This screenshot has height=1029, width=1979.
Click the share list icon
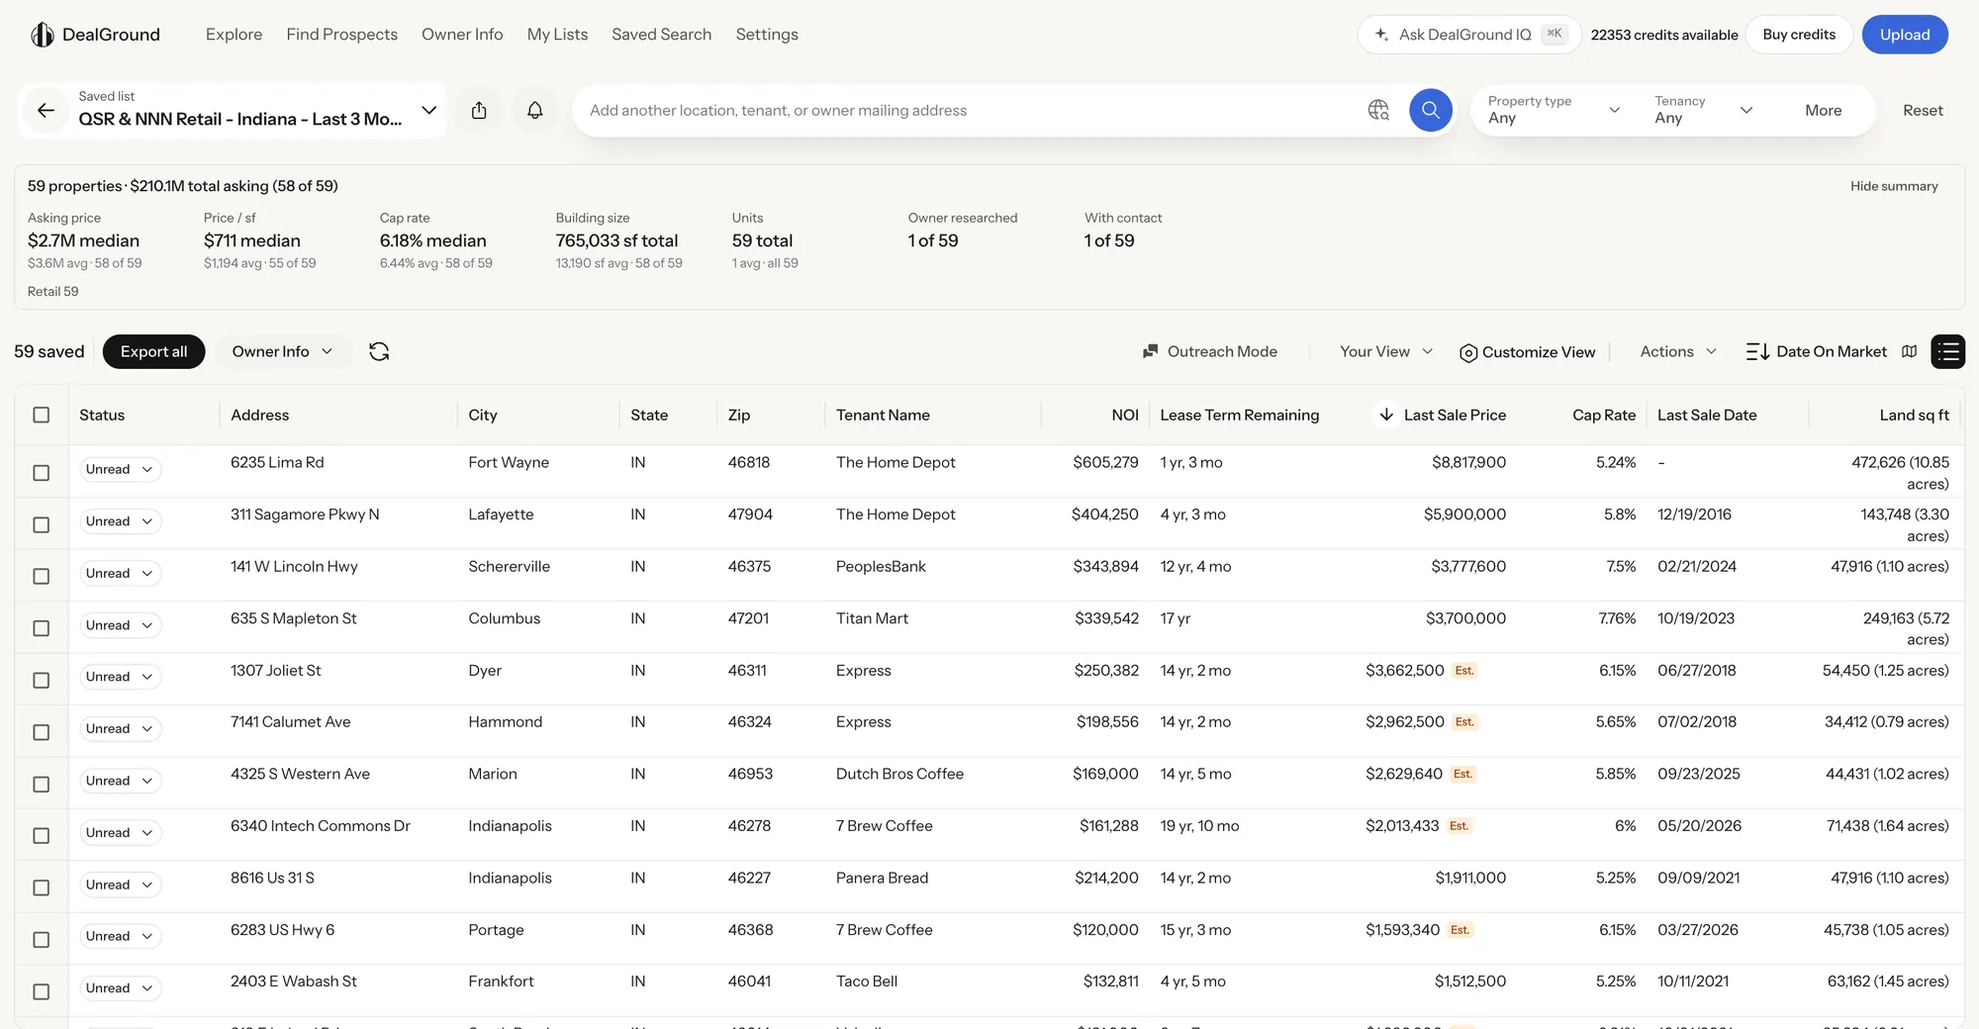[479, 110]
